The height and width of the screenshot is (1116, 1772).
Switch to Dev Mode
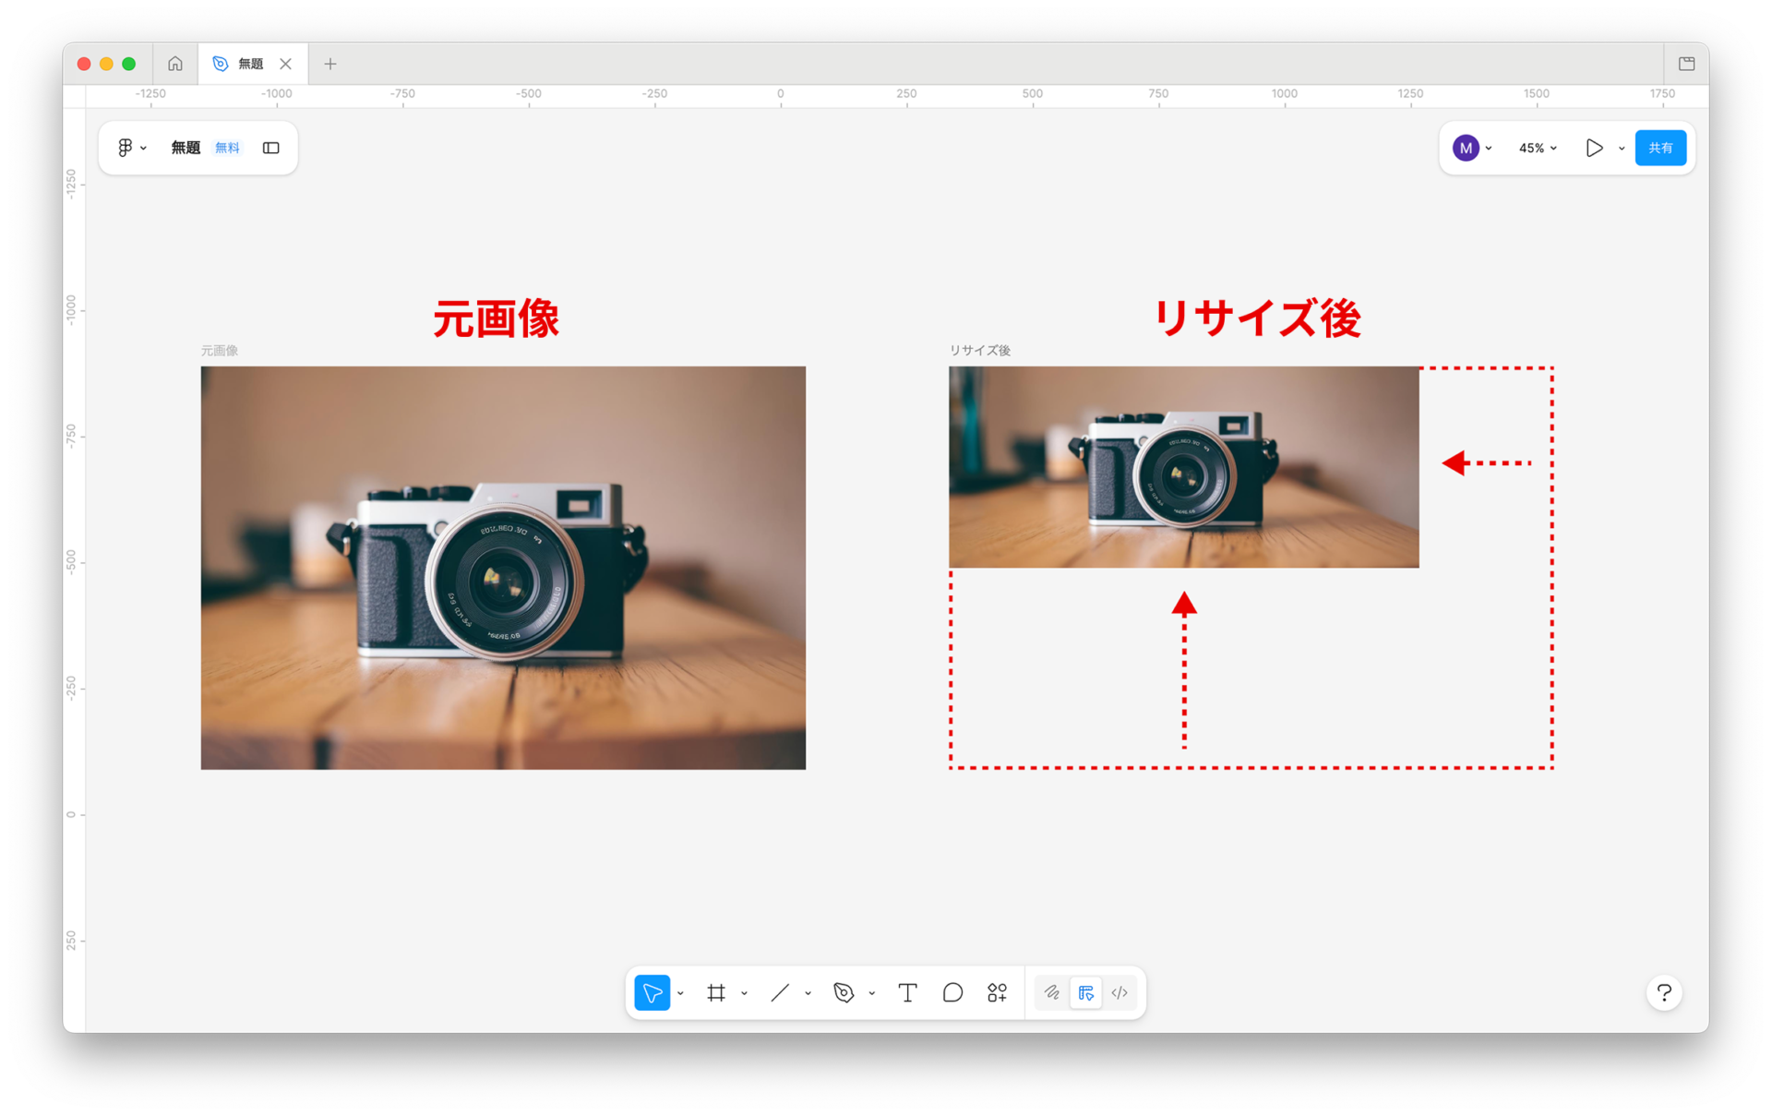pos(1119,992)
